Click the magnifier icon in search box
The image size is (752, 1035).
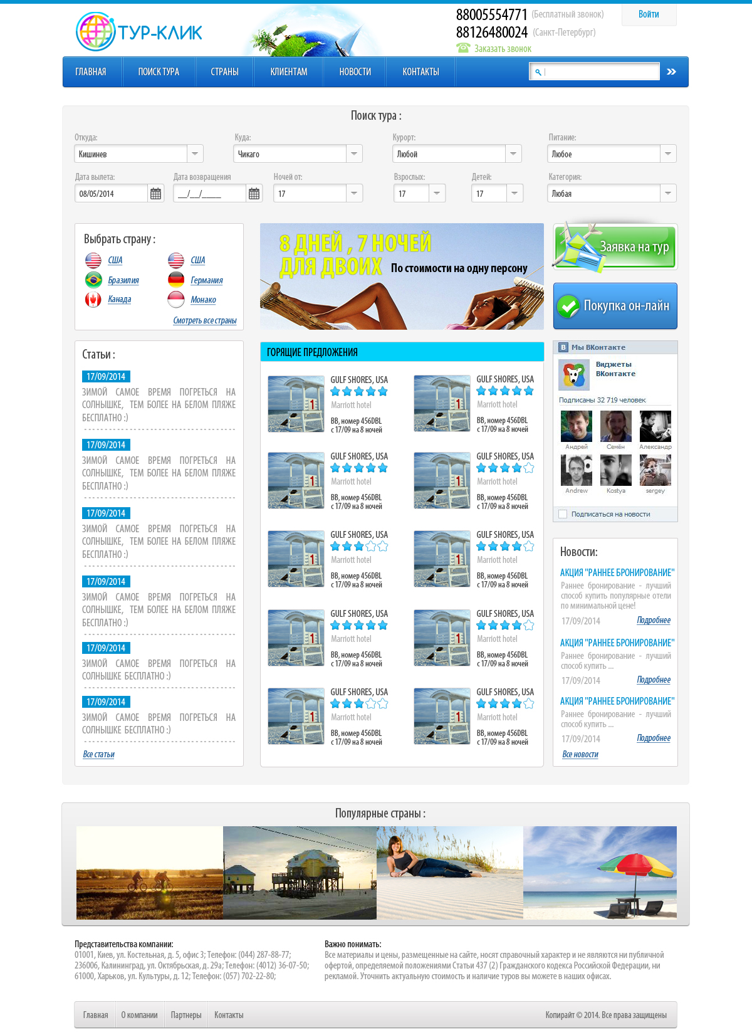538,72
